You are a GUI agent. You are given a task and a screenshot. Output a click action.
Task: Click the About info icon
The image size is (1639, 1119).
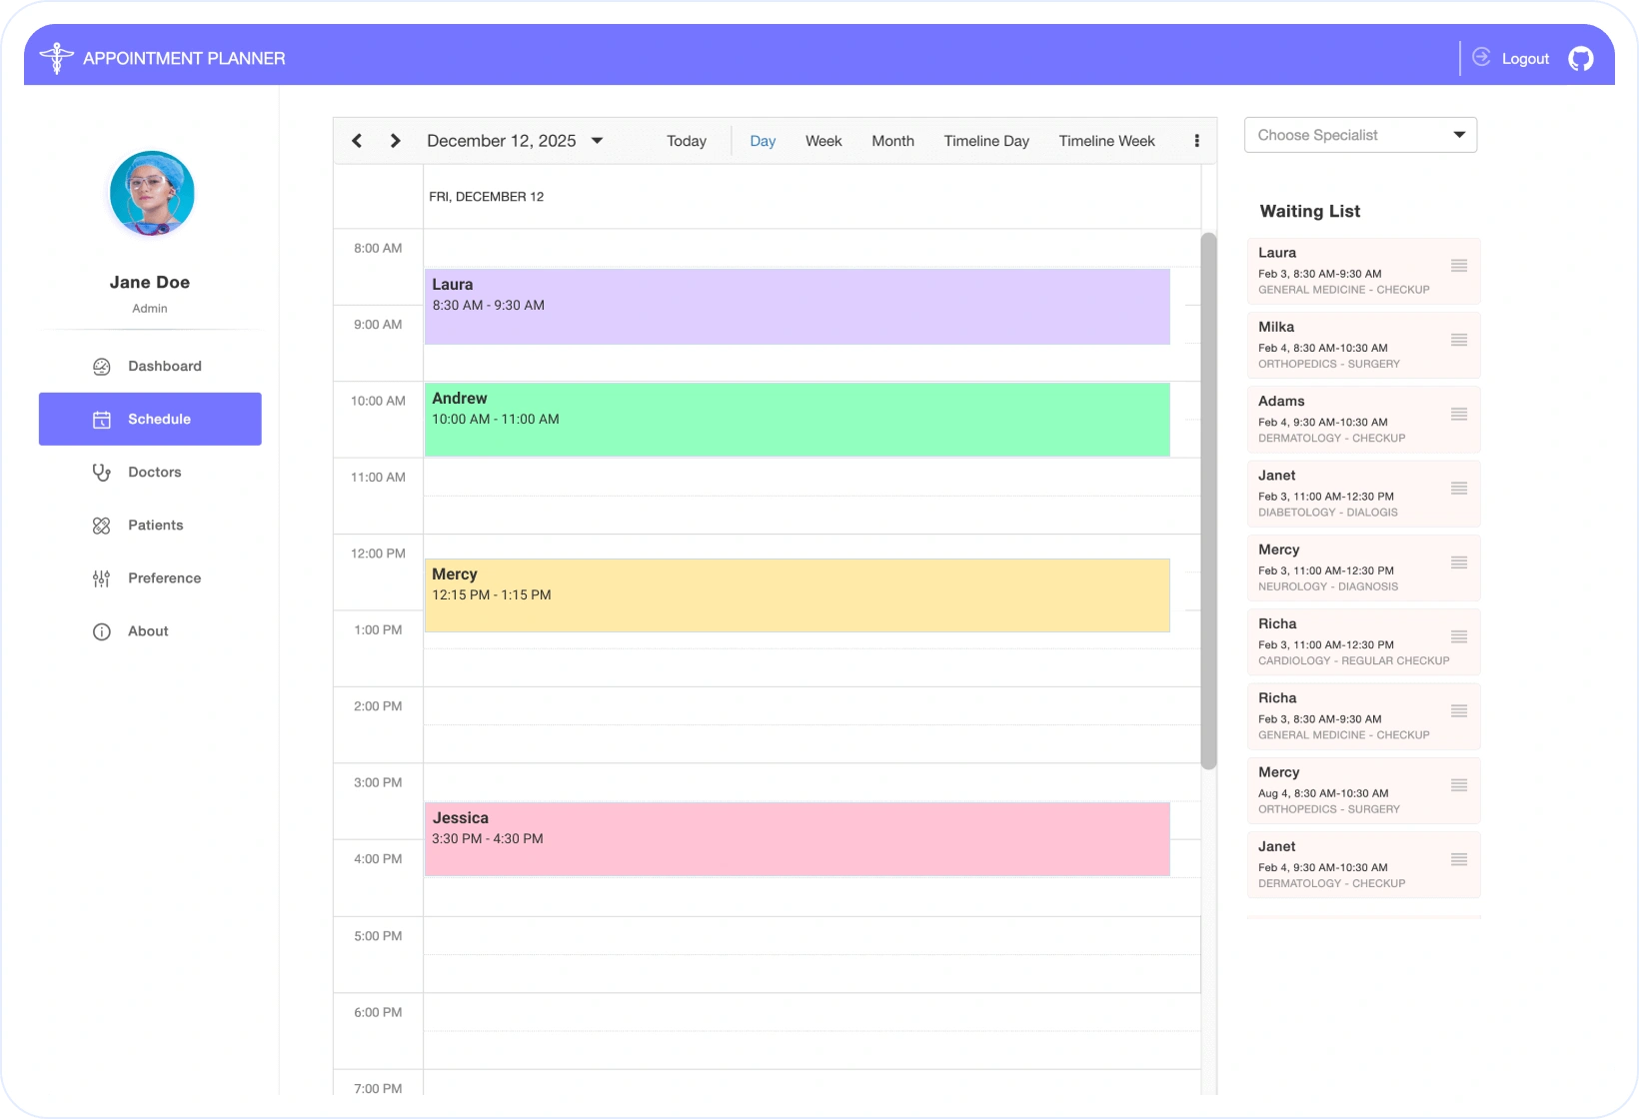coord(101,630)
